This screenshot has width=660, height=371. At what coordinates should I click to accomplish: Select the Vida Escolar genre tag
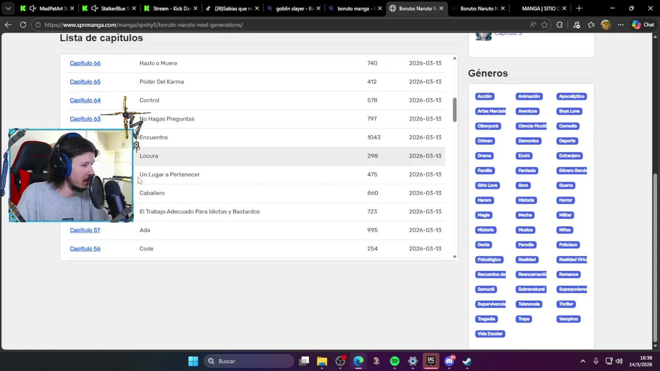pyautogui.click(x=490, y=334)
